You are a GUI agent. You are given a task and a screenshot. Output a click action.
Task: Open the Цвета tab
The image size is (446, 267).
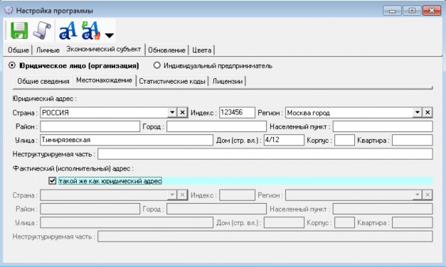pos(202,50)
